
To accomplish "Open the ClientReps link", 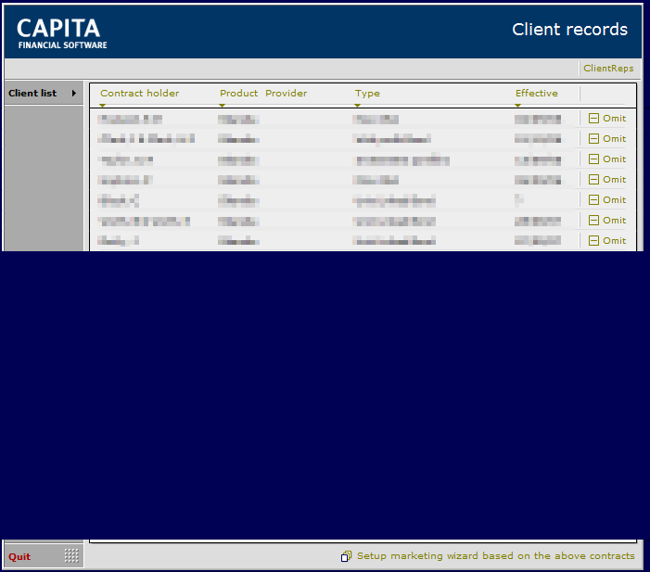I will pyautogui.click(x=608, y=69).
